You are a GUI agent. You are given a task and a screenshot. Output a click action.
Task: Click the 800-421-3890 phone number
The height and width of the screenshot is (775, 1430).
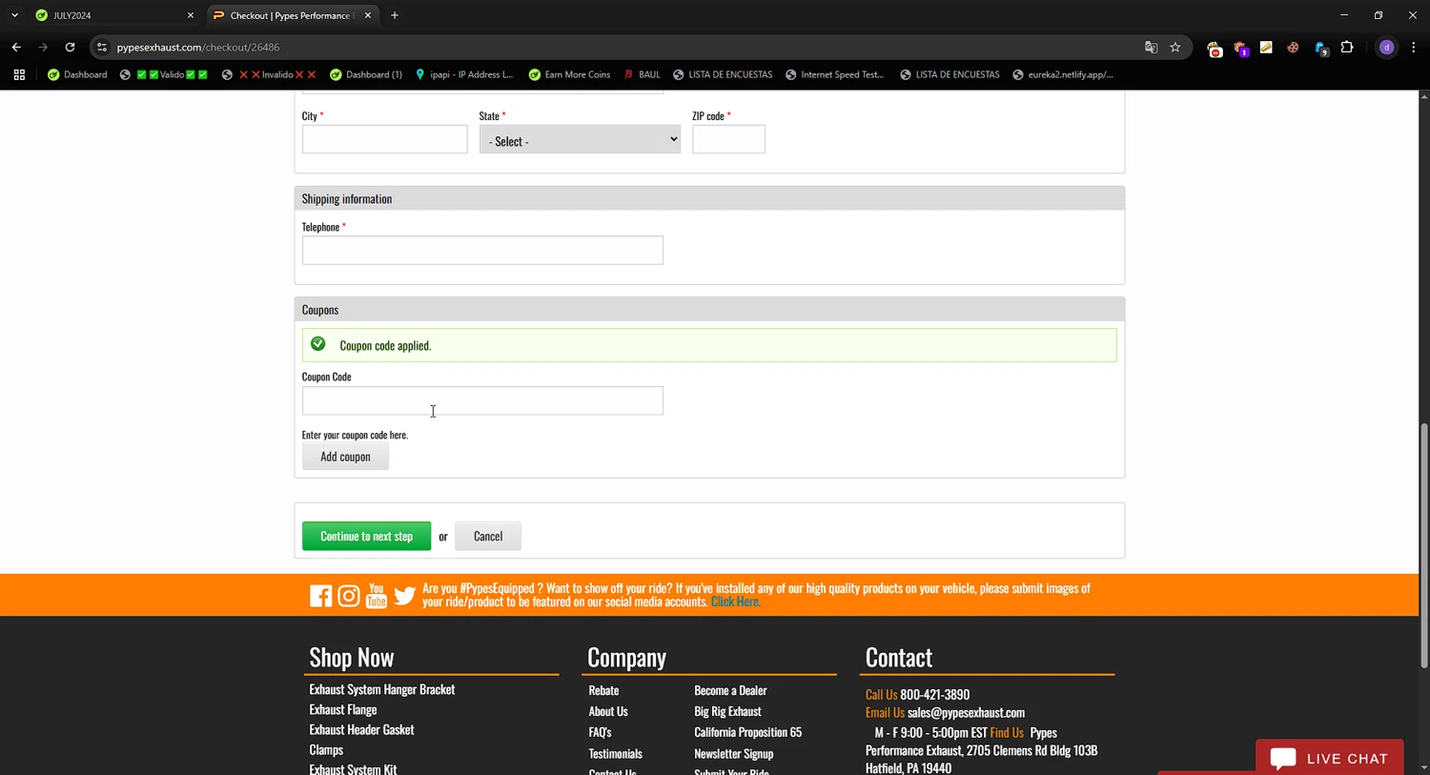coord(934,694)
